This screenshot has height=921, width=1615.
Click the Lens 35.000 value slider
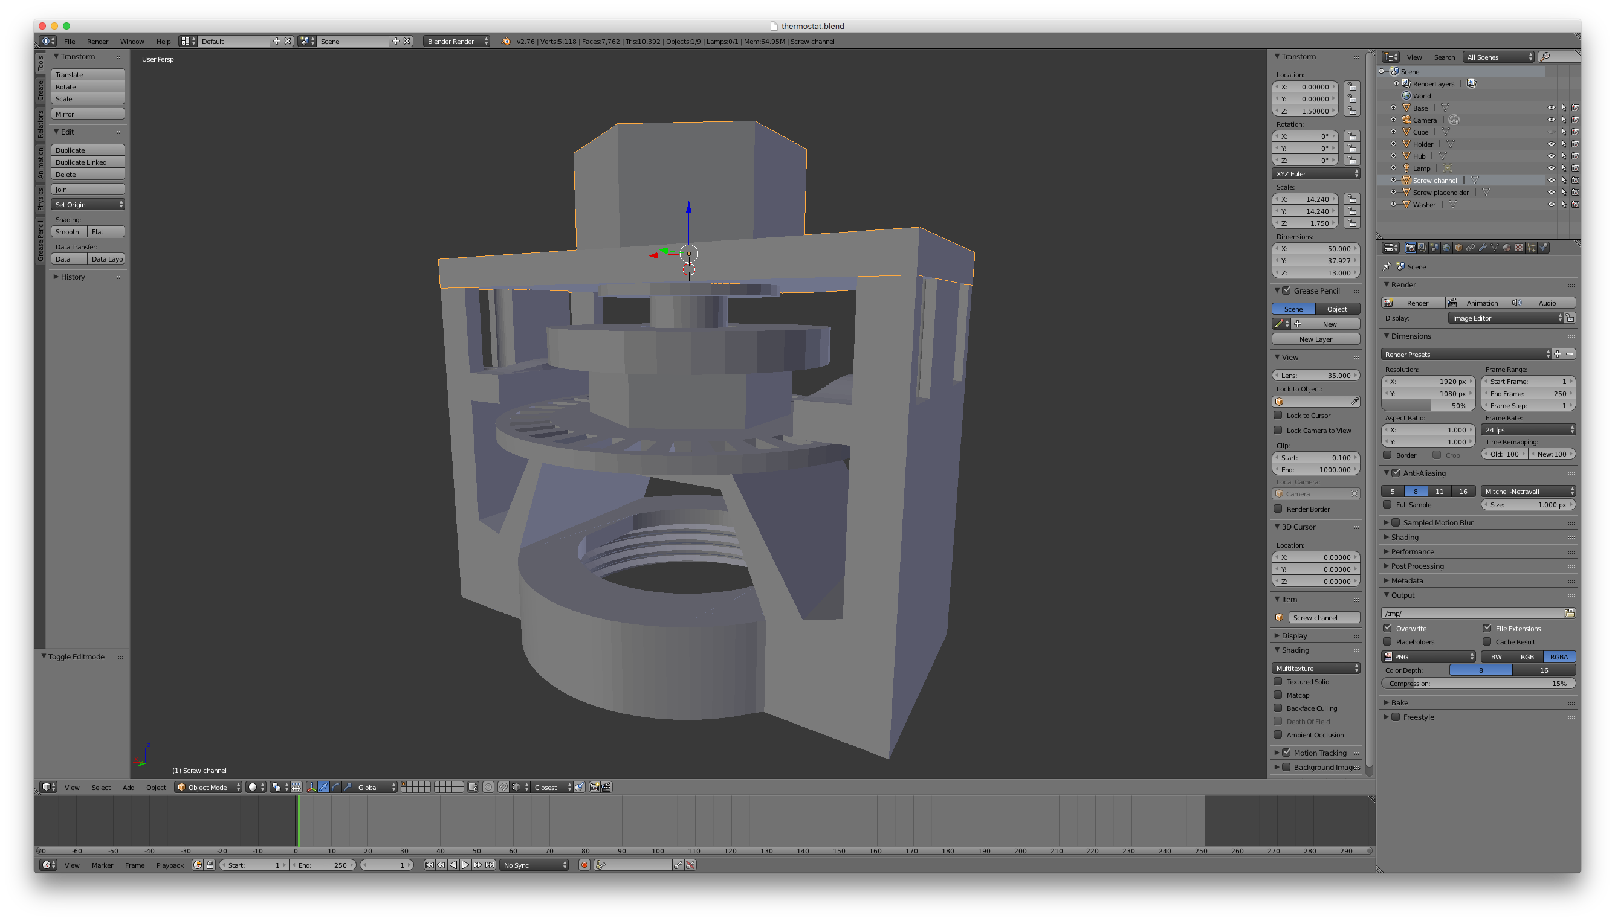click(1316, 375)
